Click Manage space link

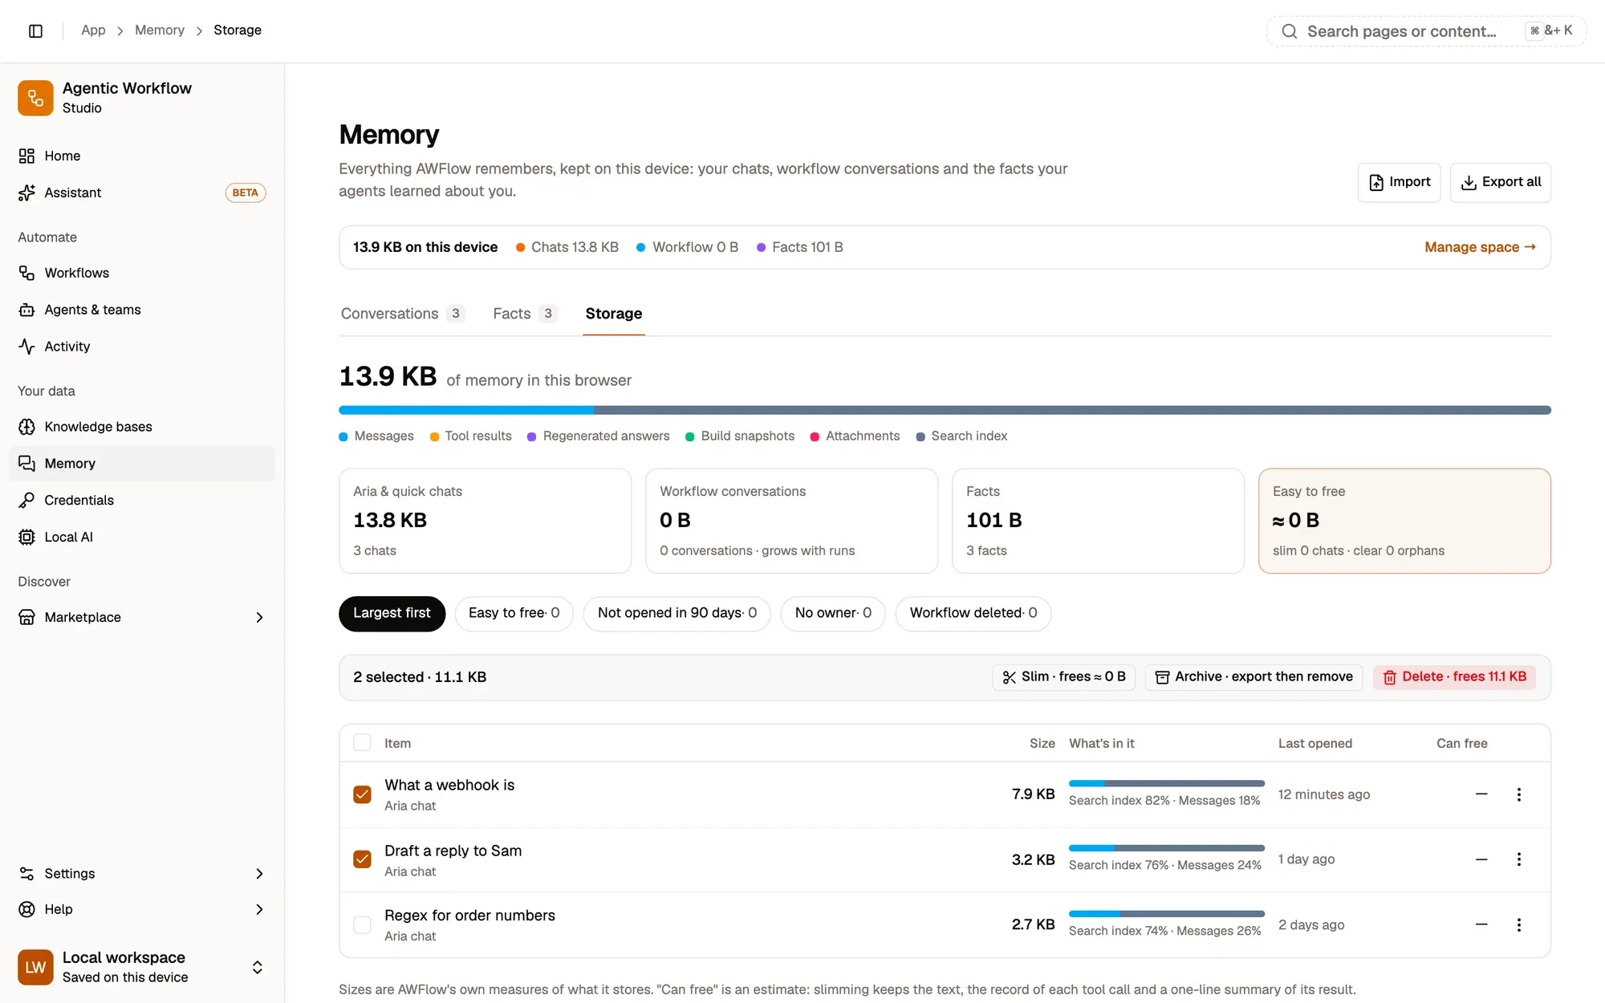pos(1480,247)
